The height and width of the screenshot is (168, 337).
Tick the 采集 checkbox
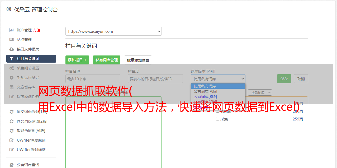(x=218, y=119)
